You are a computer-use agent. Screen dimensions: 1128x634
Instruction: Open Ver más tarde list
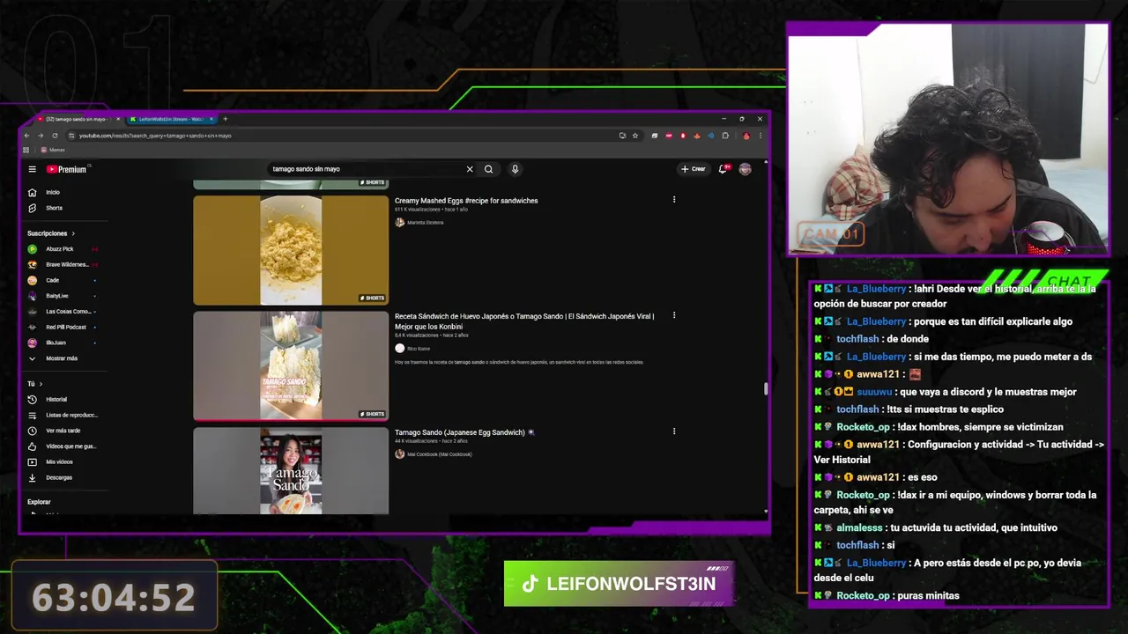62,431
